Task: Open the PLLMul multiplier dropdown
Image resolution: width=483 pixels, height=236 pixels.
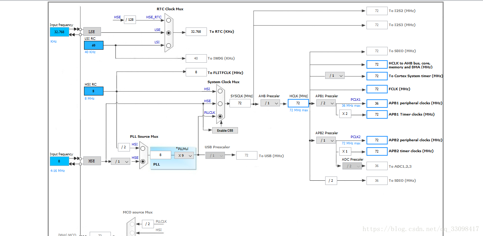Action: pyautogui.click(x=184, y=155)
